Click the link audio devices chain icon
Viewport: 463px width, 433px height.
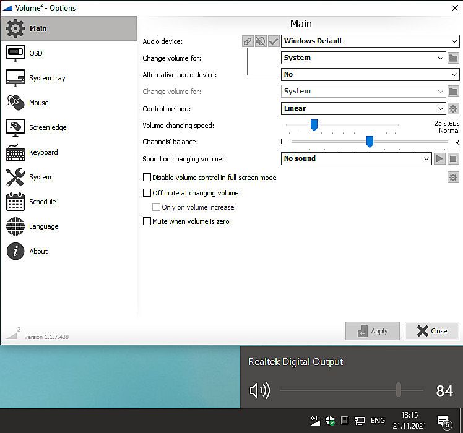(x=248, y=41)
